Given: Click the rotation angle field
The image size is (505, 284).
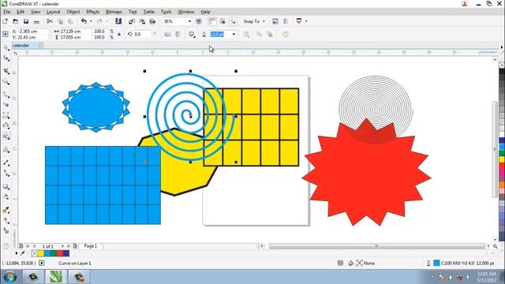Looking at the screenshot, I should point(142,34).
